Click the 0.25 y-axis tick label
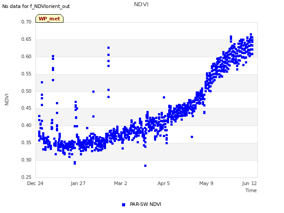 click(x=27, y=177)
